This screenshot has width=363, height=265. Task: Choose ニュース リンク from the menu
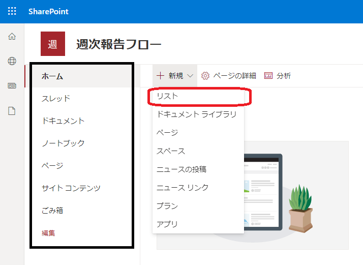[198, 188]
